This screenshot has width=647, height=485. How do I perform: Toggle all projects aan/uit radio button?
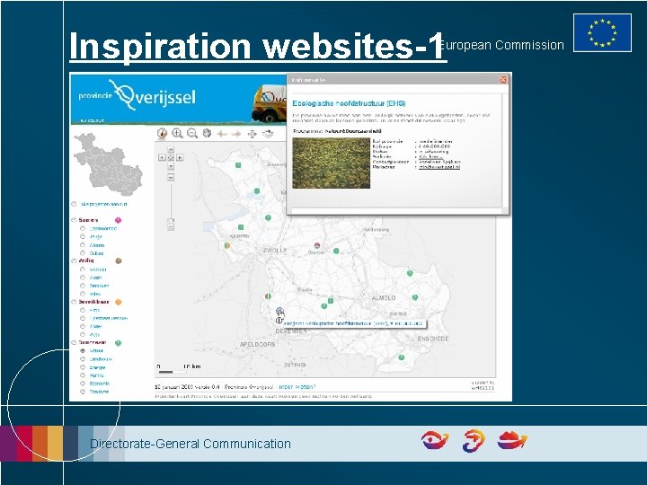(x=74, y=204)
